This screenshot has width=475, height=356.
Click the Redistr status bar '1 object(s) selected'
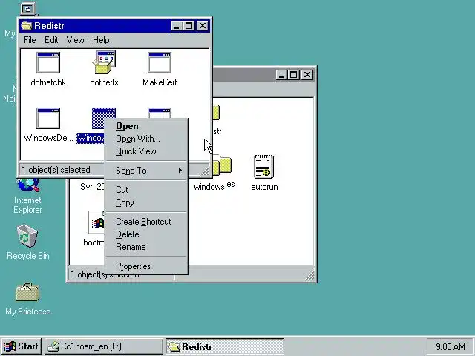click(56, 170)
